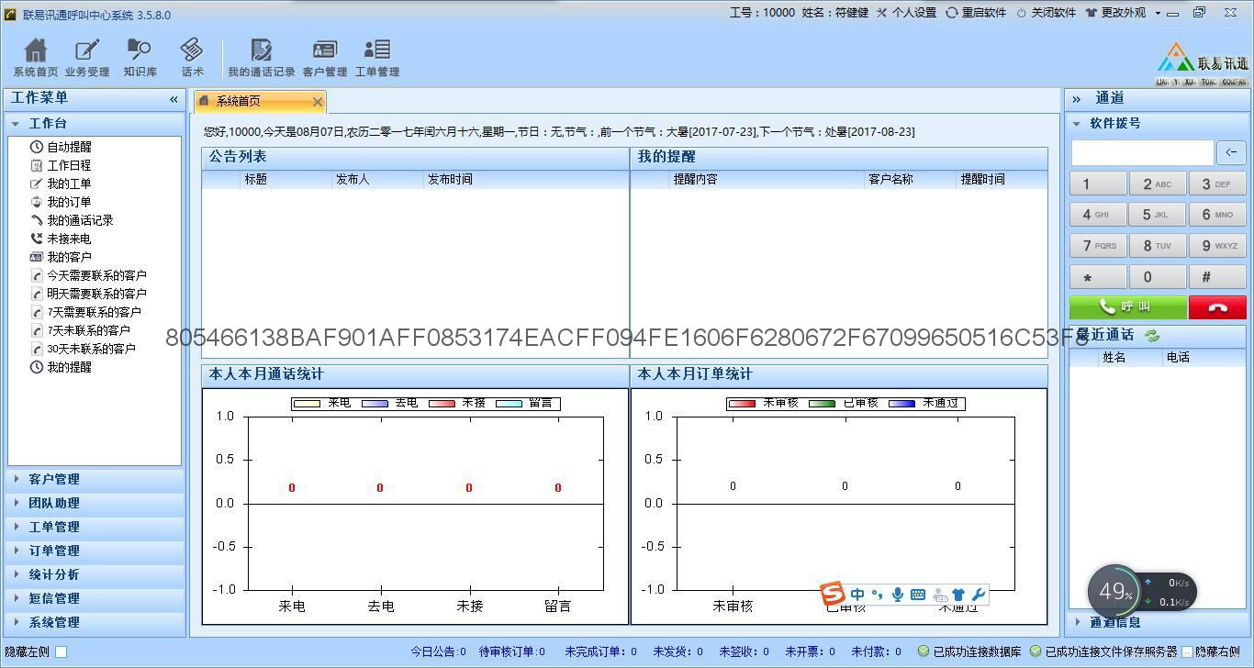This screenshot has height=668, width=1254.
Task: Dial pad key 0
Action: point(1158,277)
